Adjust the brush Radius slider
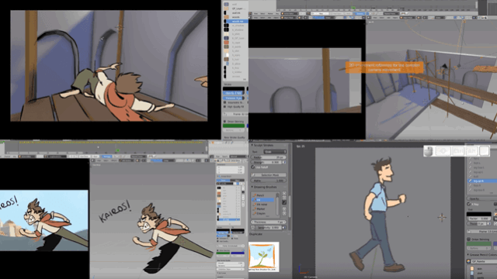The height and width of the screenshot is (279, 497). (x=269, y=157)
